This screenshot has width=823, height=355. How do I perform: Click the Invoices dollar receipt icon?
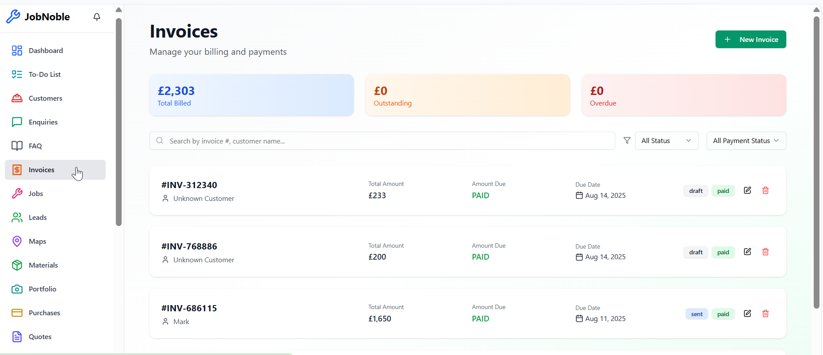tap(17, 170)
